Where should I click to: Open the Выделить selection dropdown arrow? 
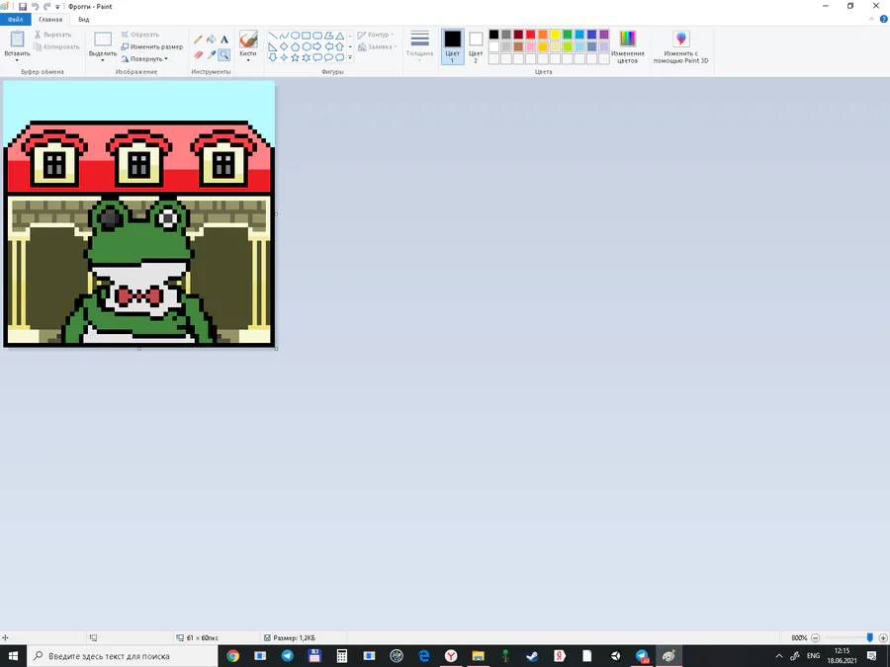103,60
